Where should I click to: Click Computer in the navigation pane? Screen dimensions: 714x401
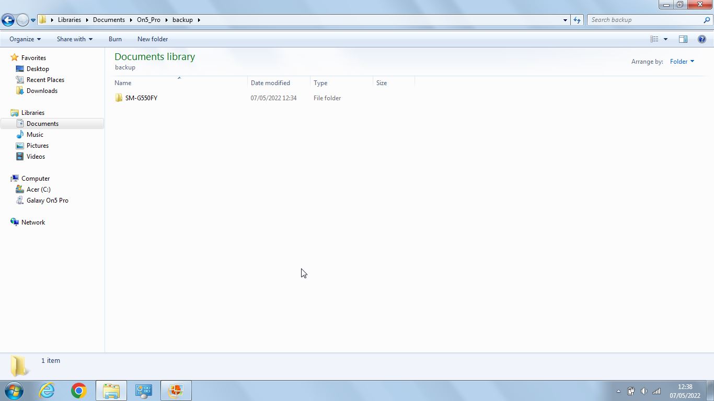pos(36,179)
